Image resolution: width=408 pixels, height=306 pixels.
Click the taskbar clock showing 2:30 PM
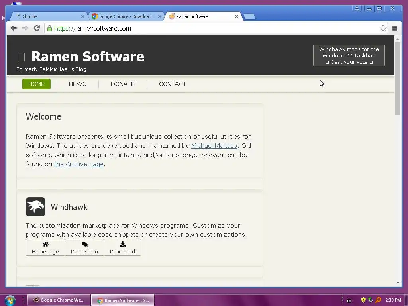pos(393,300)
